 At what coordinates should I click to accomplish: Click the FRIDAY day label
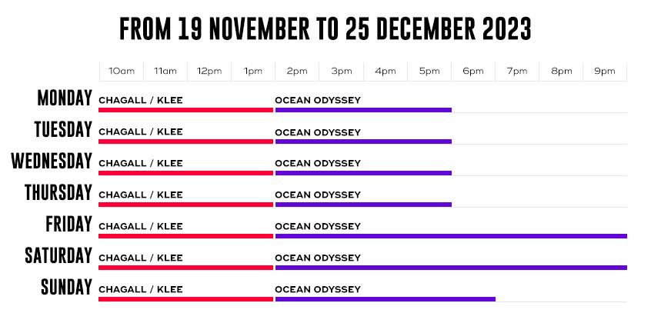[69, 225]
